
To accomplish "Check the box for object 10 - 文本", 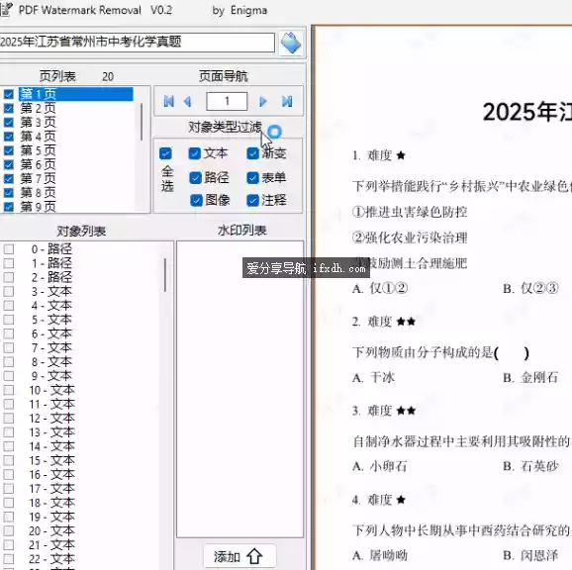I will [x=9, y=390].
